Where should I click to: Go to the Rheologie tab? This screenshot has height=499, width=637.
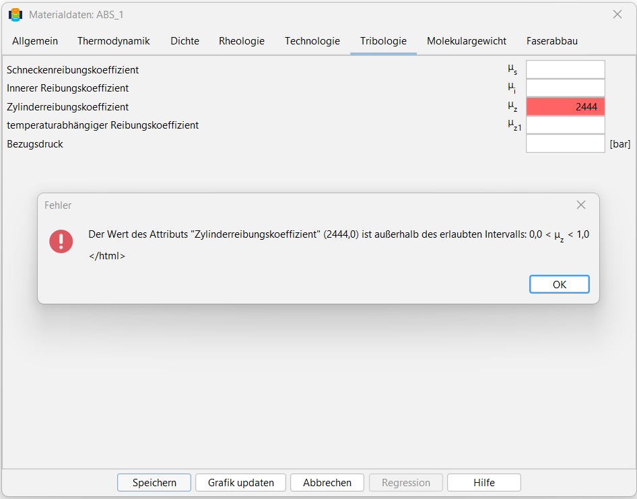242,41
